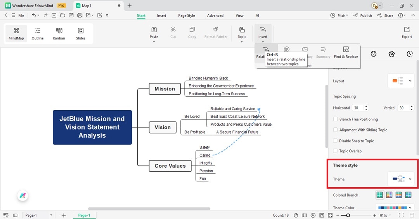Open the Kanban view

tap(59, 34)
